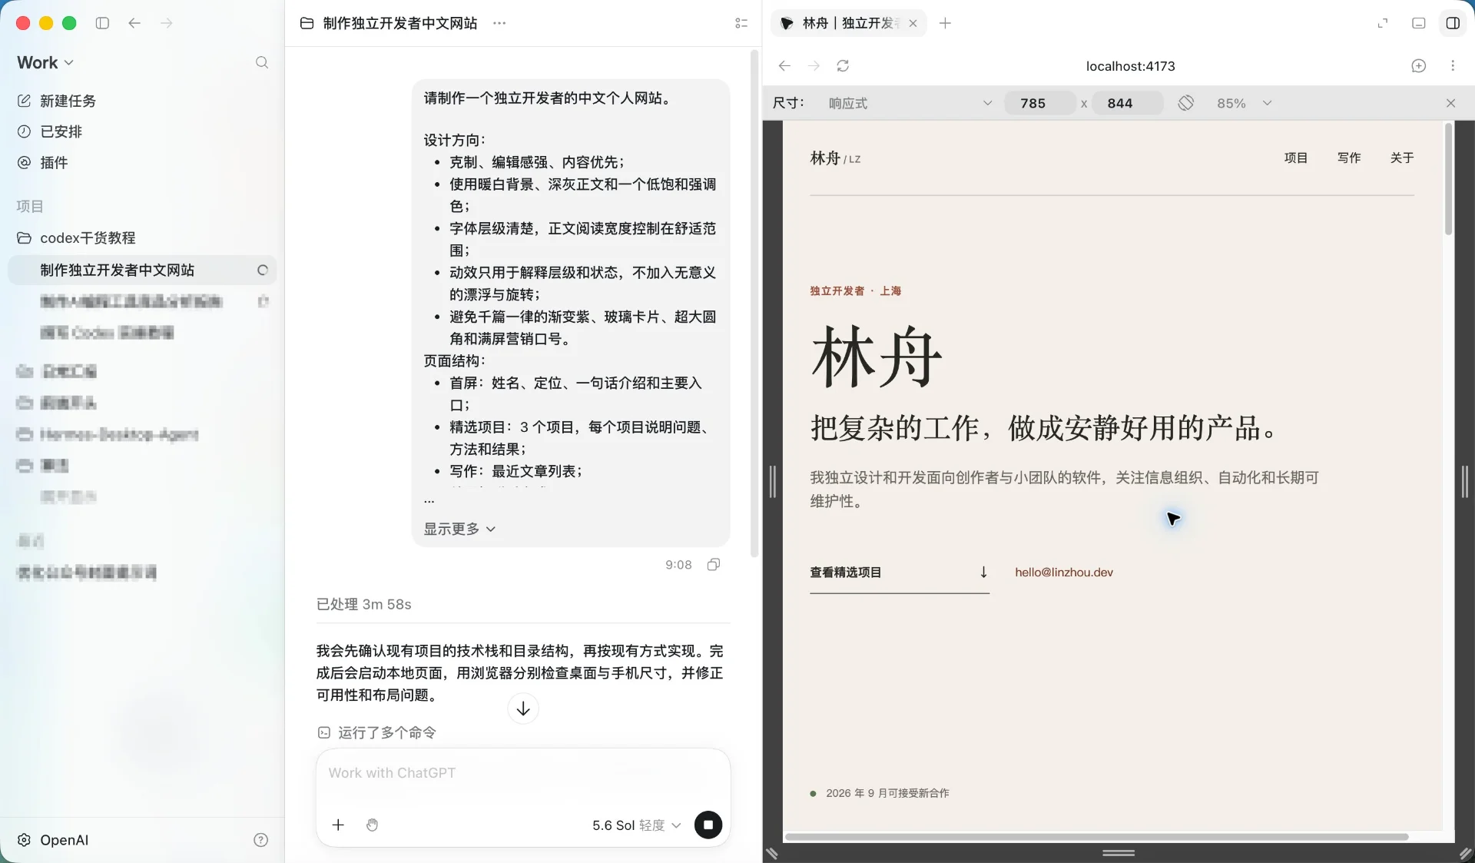Open the three-dot menu next to the conversation title
1475x863 pixels.
(499, 23)
